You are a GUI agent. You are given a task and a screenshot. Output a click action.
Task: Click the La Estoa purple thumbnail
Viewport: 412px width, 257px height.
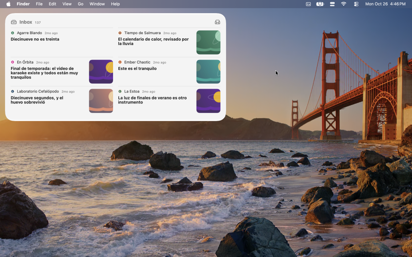click(x=208, y=101)
